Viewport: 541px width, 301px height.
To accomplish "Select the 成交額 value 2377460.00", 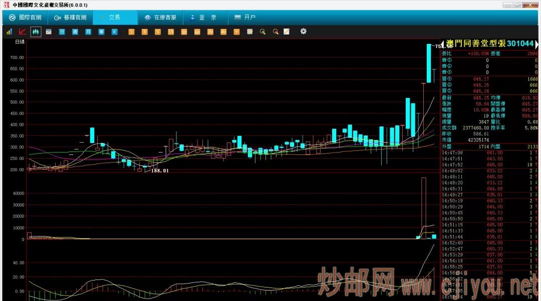I will (x=476, y=128).
